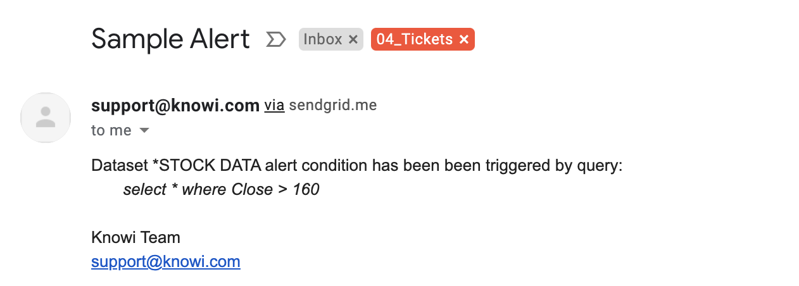Click the bold sender name support@knowi.com
799x286 pixels.
click(175, 105)
